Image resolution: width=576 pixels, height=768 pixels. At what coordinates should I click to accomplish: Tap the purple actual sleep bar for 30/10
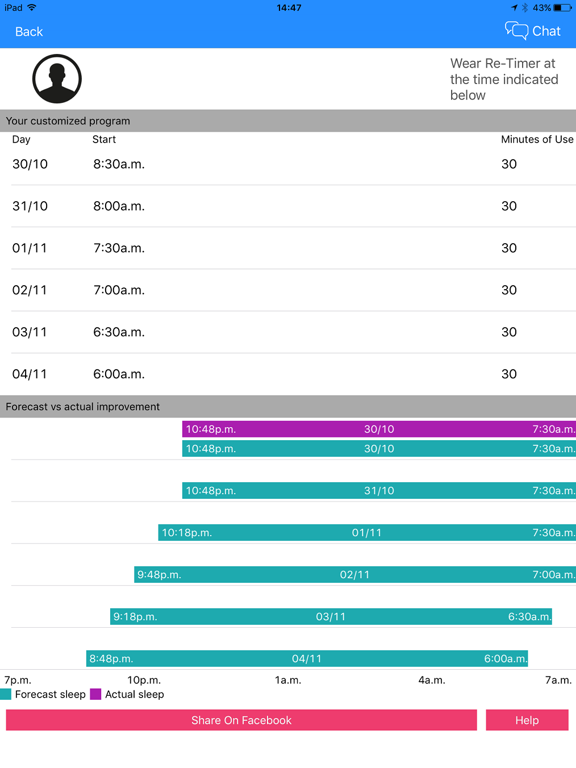coord(379,429)
